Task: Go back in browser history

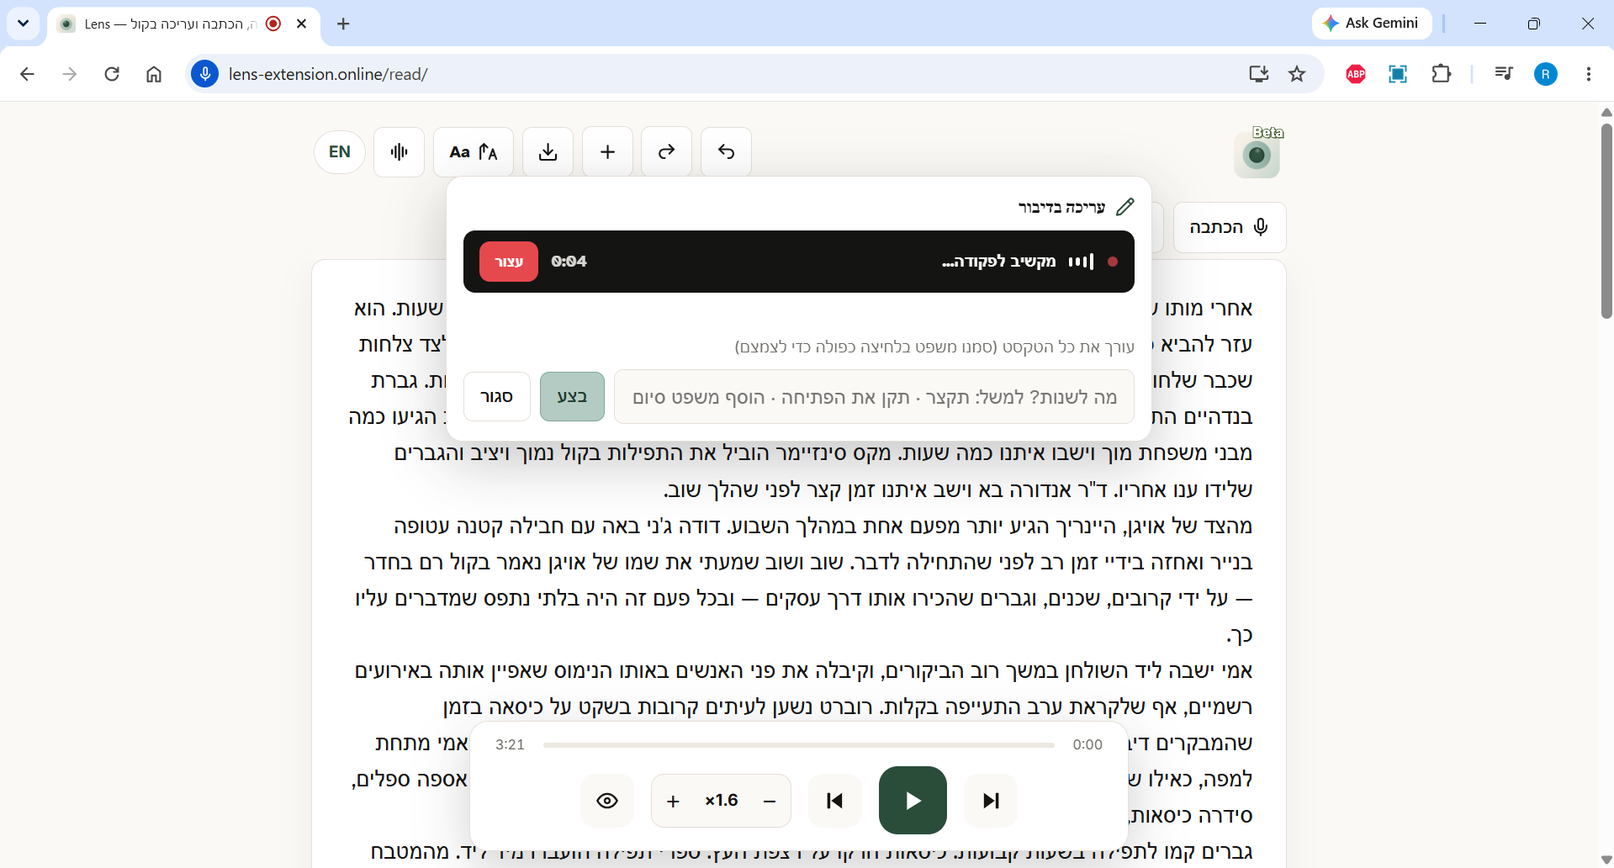Action: pos(27,74)
